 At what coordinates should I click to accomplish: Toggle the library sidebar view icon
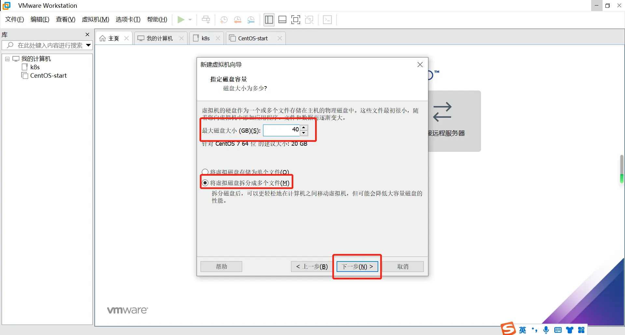point(269,20)
